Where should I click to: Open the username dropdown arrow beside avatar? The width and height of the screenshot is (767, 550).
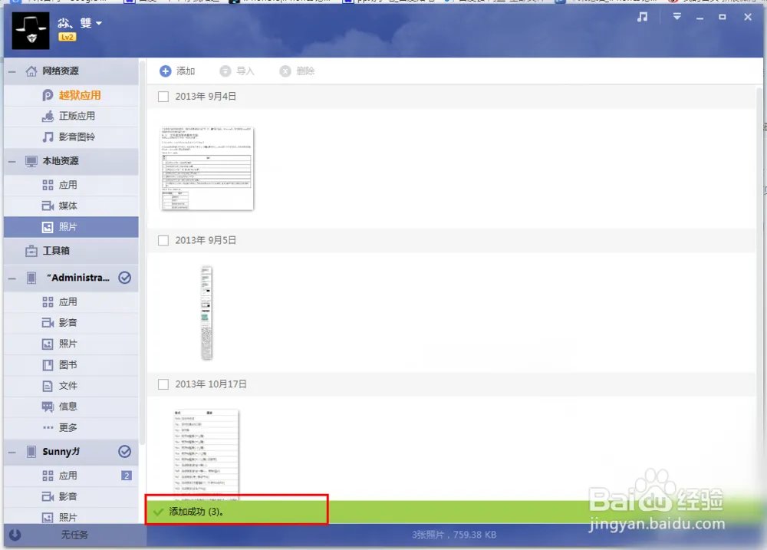[98, 24]
